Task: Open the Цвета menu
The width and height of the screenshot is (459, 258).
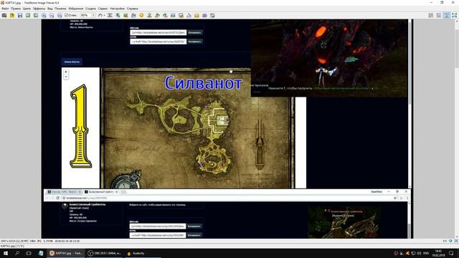Action: (27, 9)
